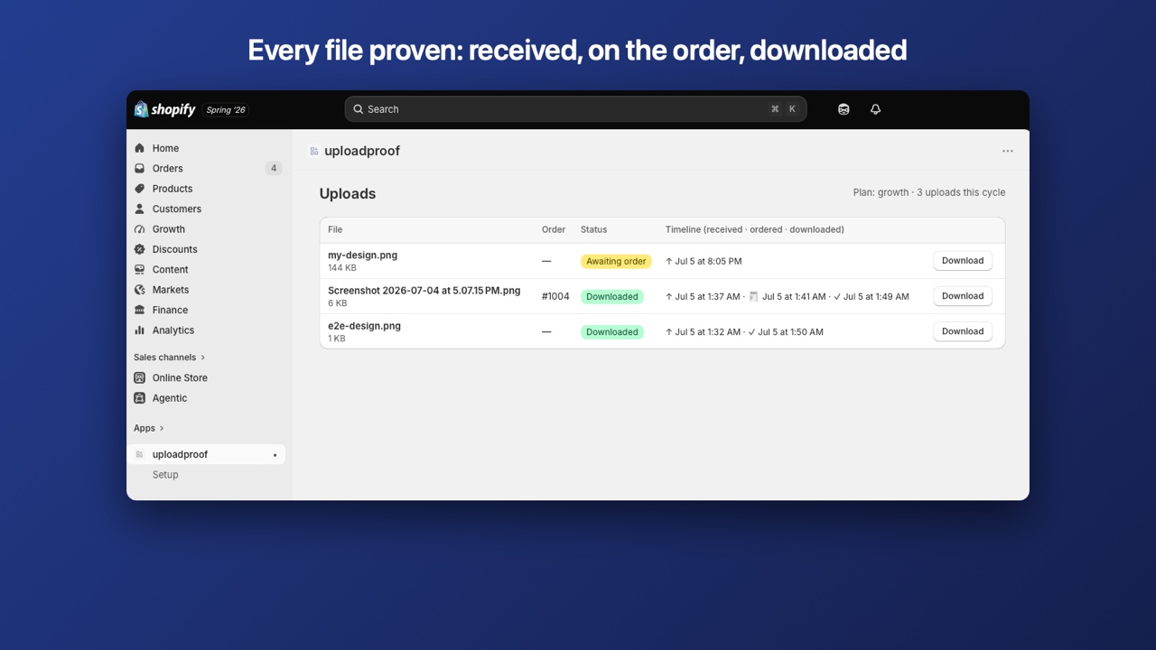Click the Orders count badge 4
This screenshot has height=650, width=1156.
274,168
